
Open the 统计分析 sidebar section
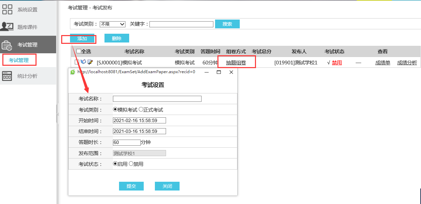[28, 76]
